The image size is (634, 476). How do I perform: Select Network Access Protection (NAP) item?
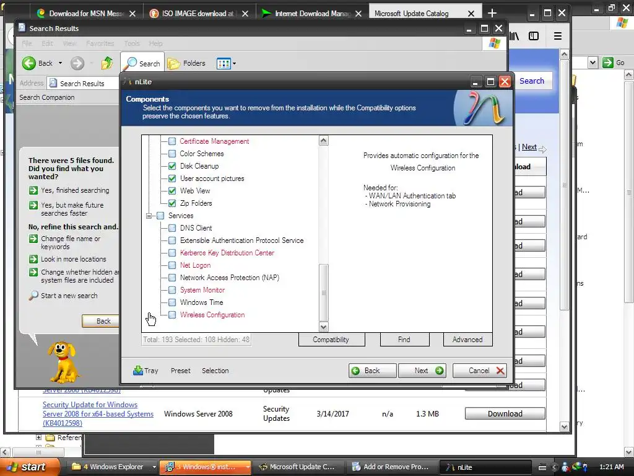230,278
